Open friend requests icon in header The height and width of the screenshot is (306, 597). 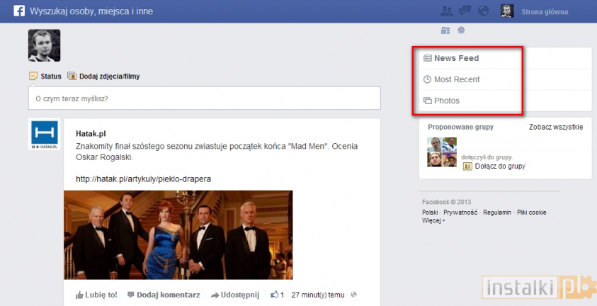446,11
